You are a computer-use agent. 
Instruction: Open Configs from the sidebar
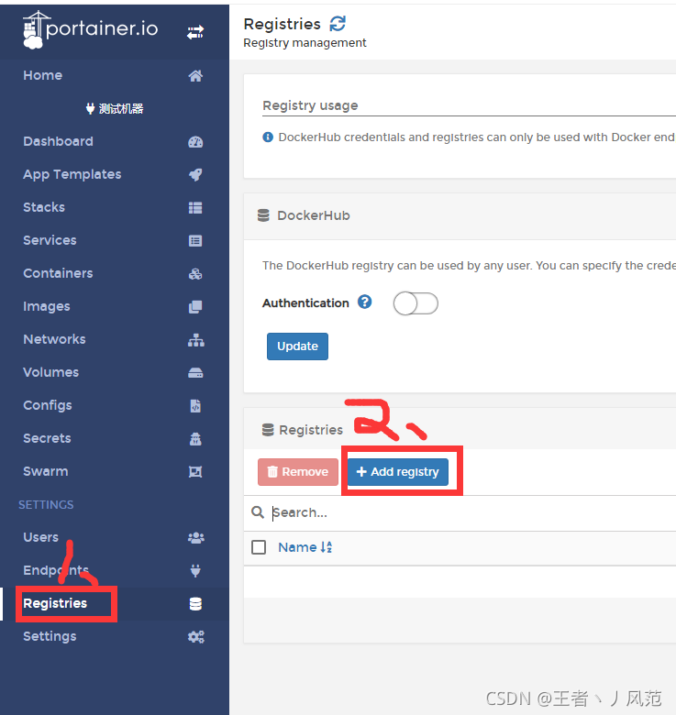(x=48, y=405)
